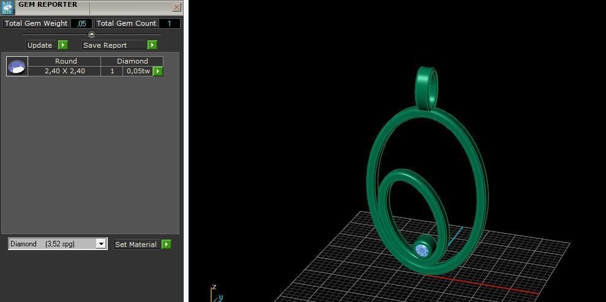606x302 pixels.
Task: Click the Update label button
Action: pyautogui.click(x=42, y=45)
